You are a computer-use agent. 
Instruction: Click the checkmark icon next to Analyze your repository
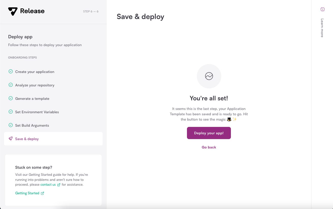pyautogui.click(x=11, y=85)
